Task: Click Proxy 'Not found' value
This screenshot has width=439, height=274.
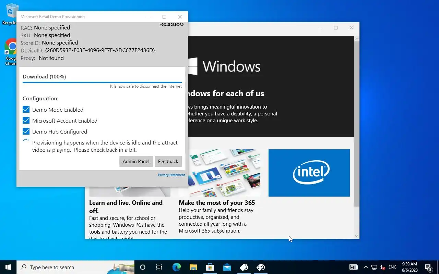Action: coord(51,58)
